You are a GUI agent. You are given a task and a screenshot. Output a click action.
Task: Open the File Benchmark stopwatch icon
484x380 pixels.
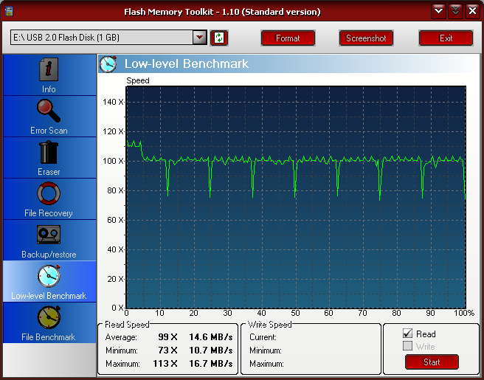(49, 317)
